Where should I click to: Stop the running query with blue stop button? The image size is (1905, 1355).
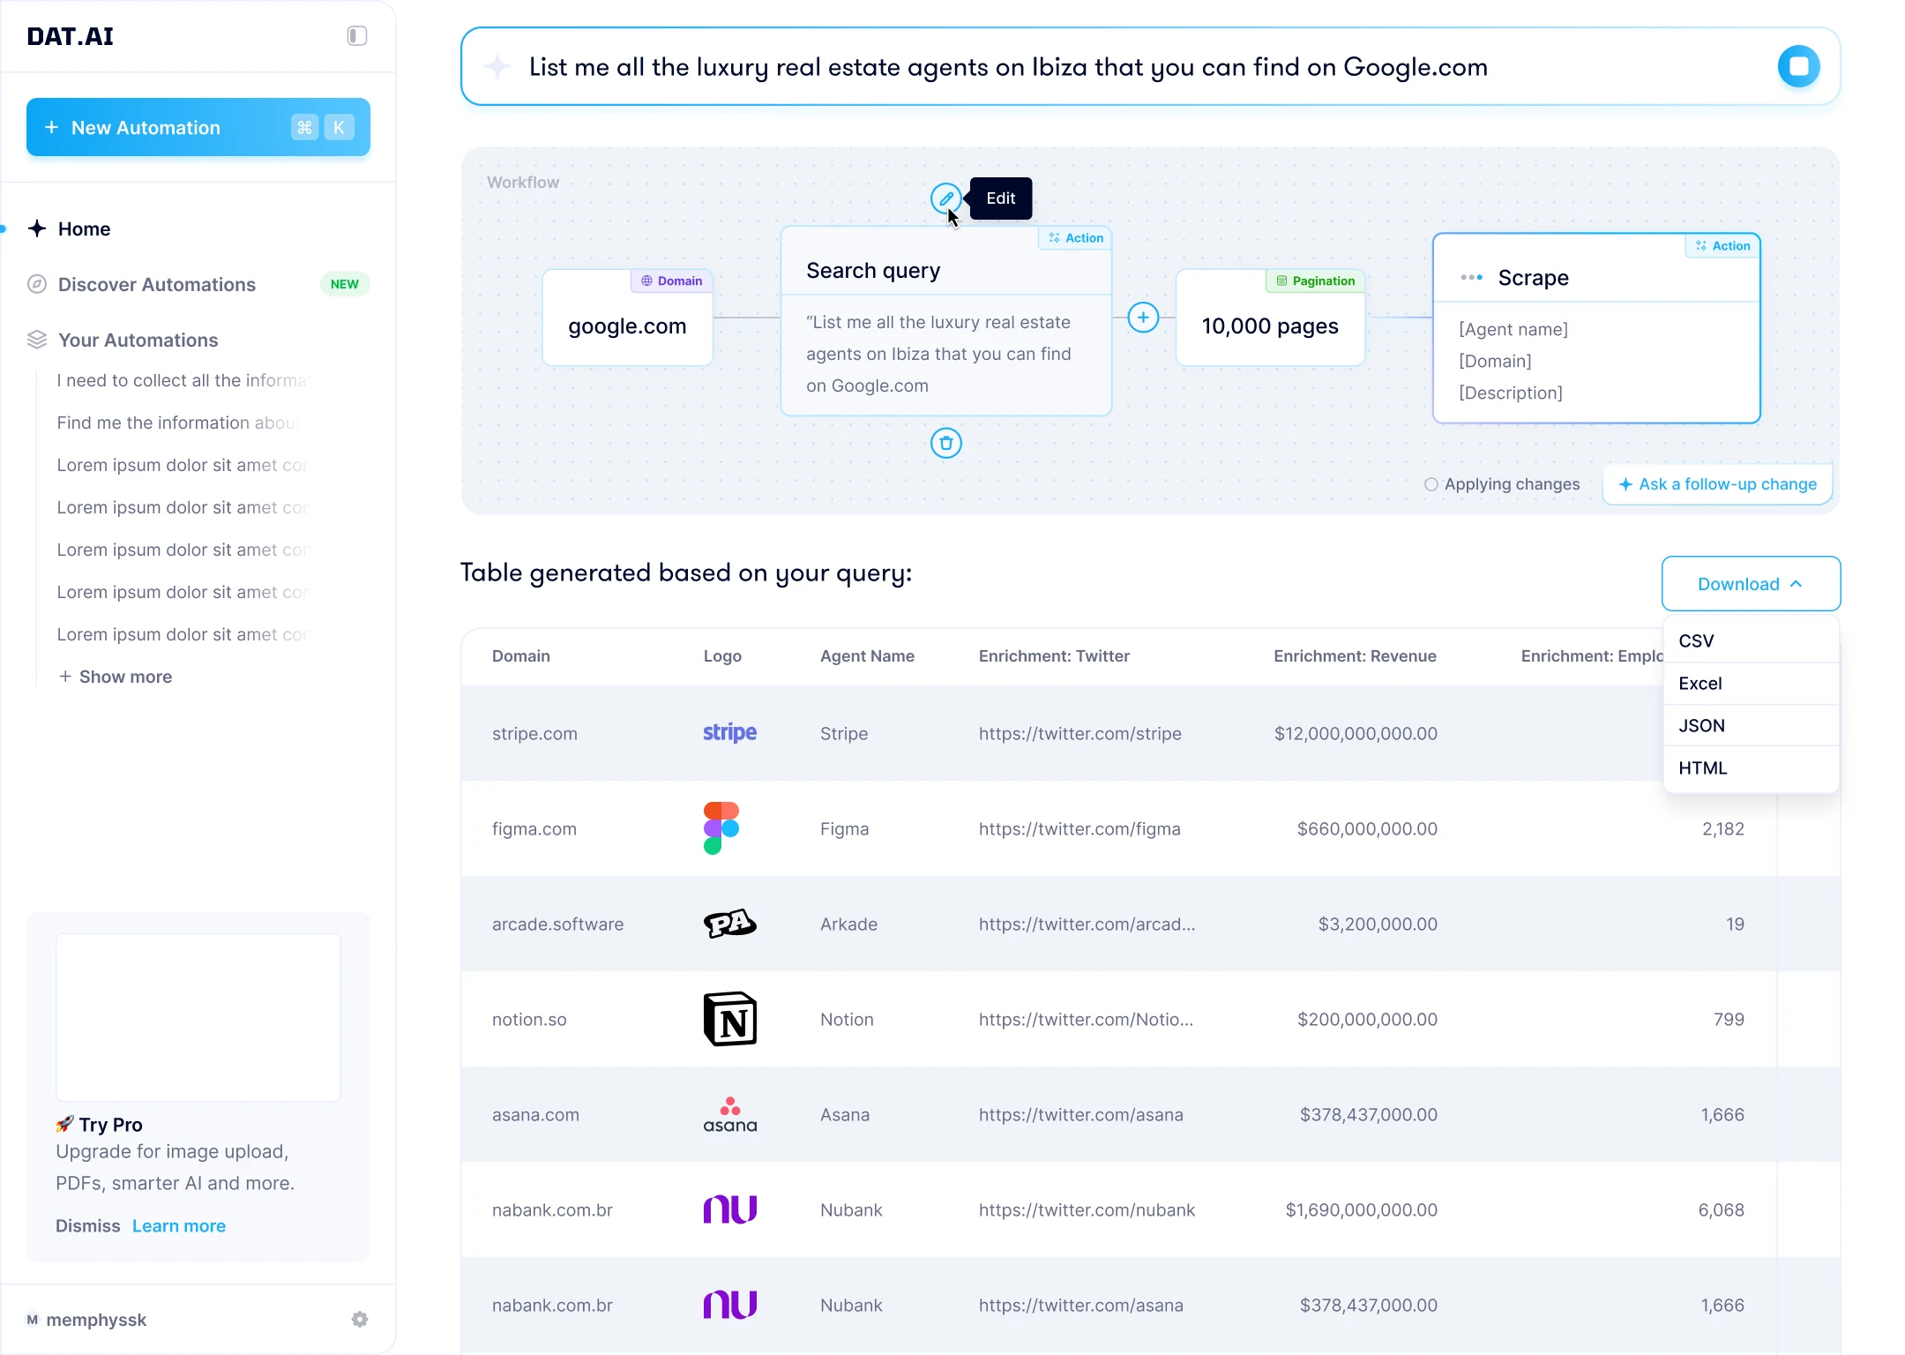click(1798, 66)
